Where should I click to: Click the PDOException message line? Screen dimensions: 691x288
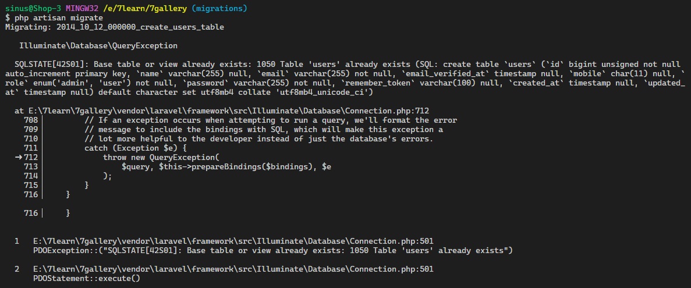pyautogui.click(x=273, y=251)
